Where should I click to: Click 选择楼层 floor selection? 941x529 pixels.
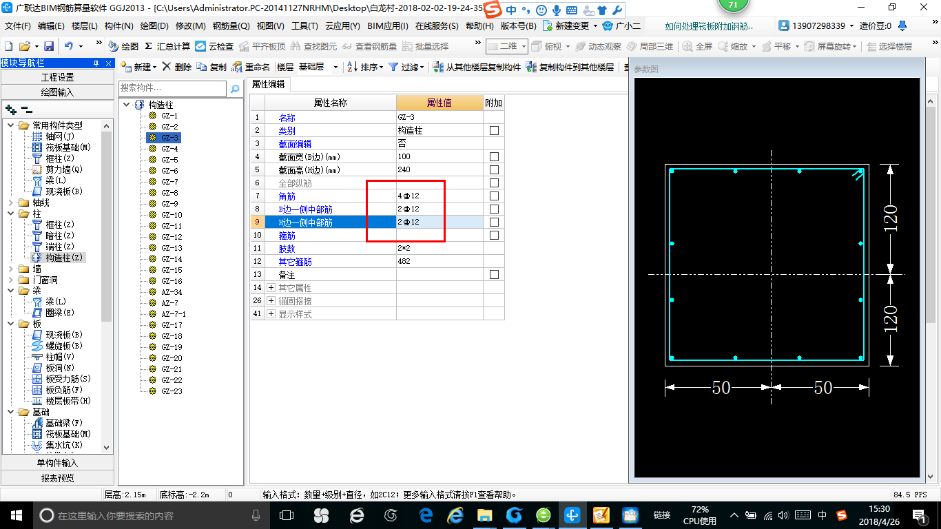889,46
